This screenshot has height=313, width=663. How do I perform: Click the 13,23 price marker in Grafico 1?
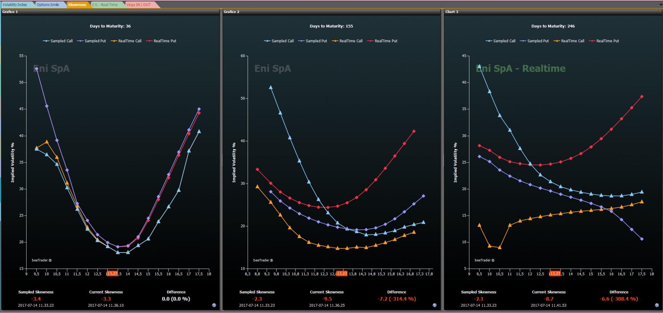(x=112, y=274)
